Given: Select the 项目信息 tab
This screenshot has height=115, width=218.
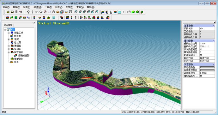Looking at the screenshot, I should [8, 25].
